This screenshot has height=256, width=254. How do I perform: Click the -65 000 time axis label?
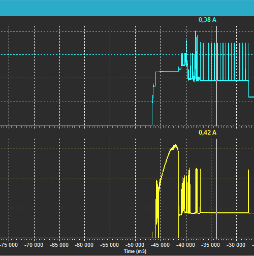(x=59, y=245)
